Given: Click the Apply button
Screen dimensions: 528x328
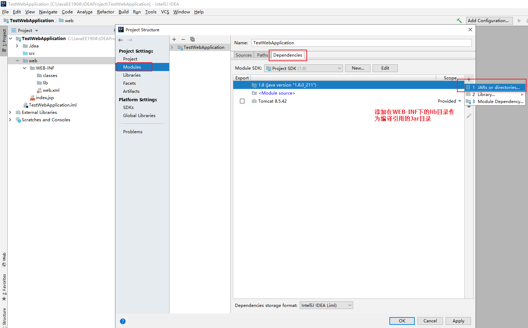Looking at the screenshot, I should (x=458, y=321).
